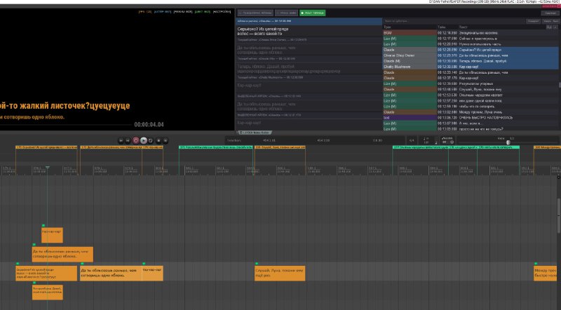Focus the subtitle search input field
Viewport: 561px width, 310px height.
(x=454, y=21)
